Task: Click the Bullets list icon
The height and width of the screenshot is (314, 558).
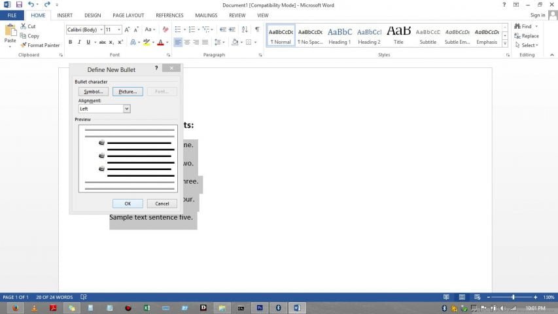Action: (x=178, y=29)
